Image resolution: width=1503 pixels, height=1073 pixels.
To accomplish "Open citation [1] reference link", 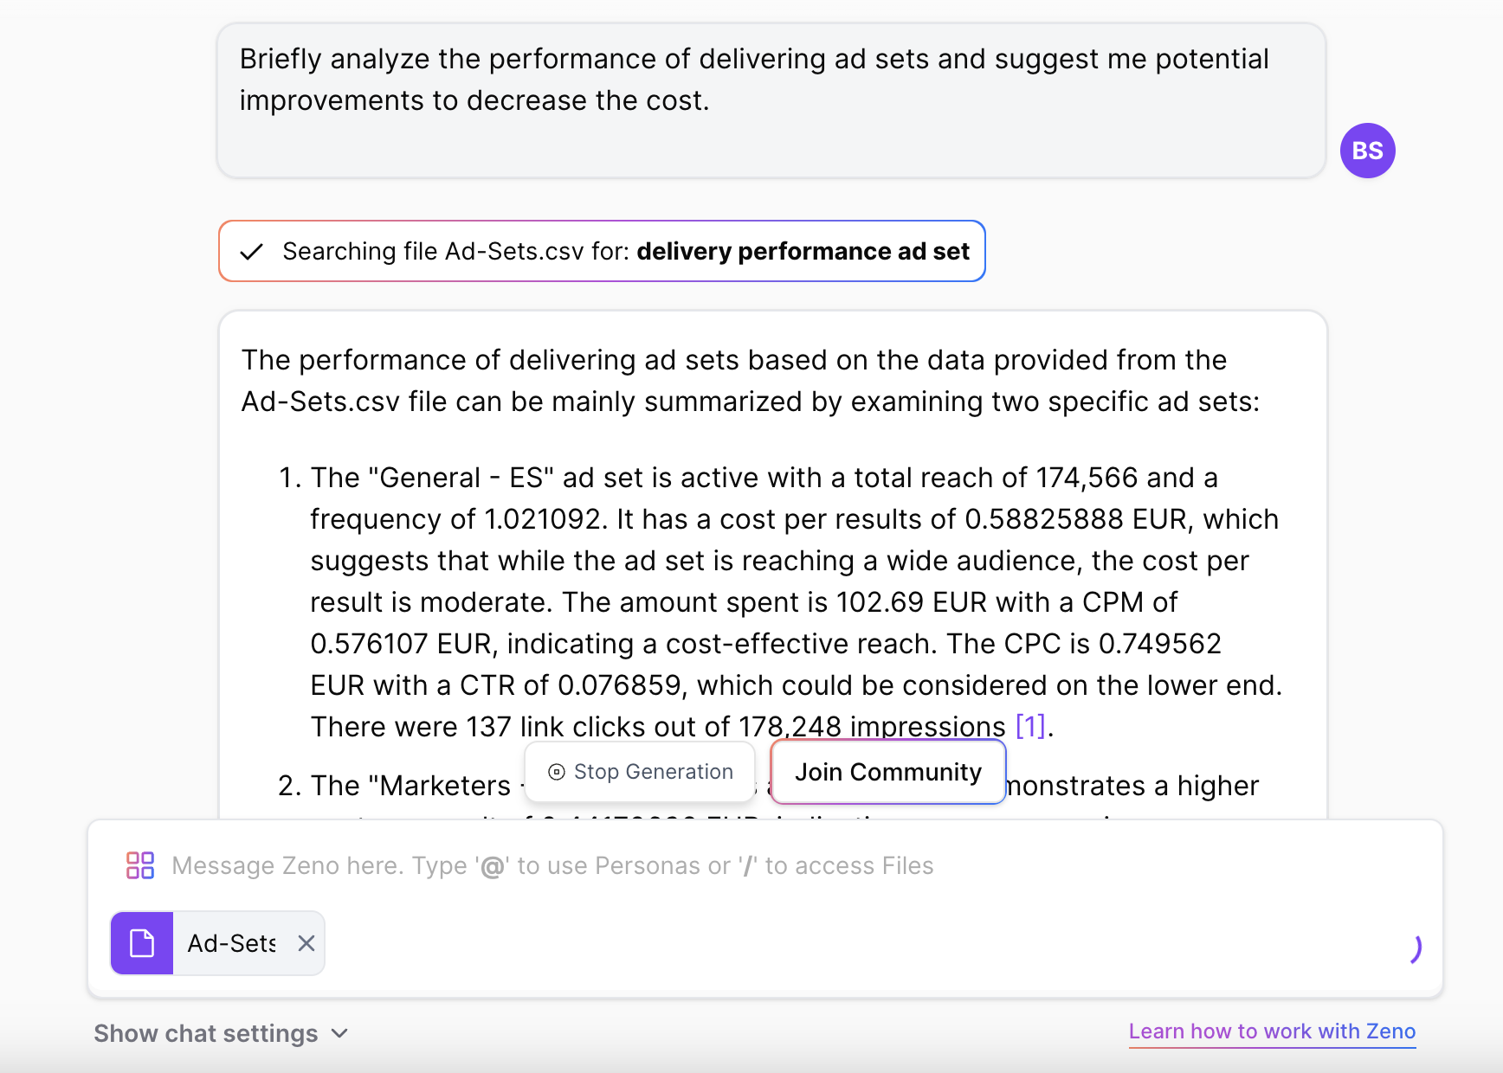I will (x=1029, y=726).
